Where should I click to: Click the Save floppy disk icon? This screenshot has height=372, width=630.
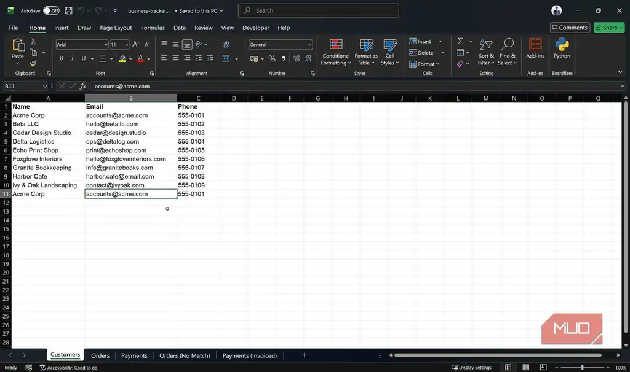(69, 10)
